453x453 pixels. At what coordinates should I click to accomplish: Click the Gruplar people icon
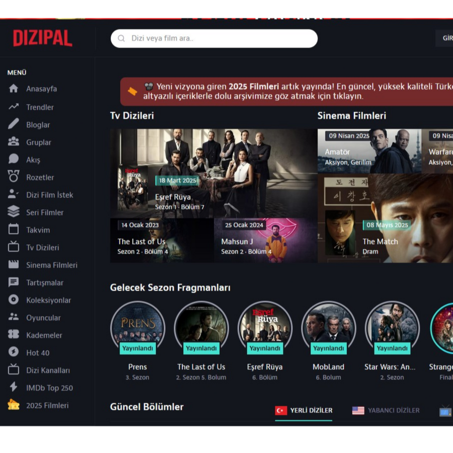(13, 141)
